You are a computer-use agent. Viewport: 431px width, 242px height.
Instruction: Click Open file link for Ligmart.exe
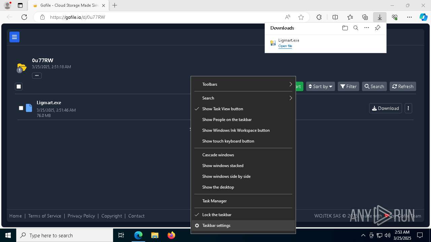point(285,46)
